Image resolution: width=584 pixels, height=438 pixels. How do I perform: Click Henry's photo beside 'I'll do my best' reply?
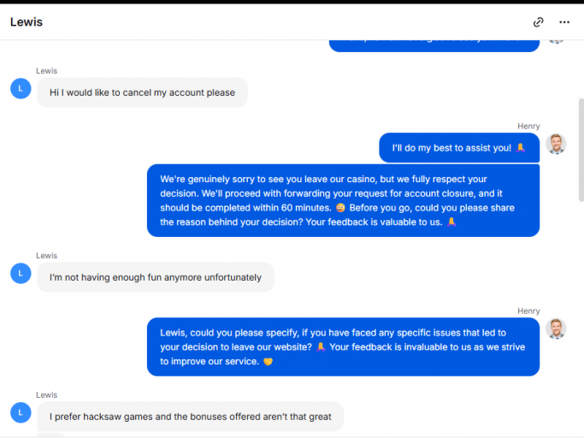pyautogui.click(x=557, y=144)
